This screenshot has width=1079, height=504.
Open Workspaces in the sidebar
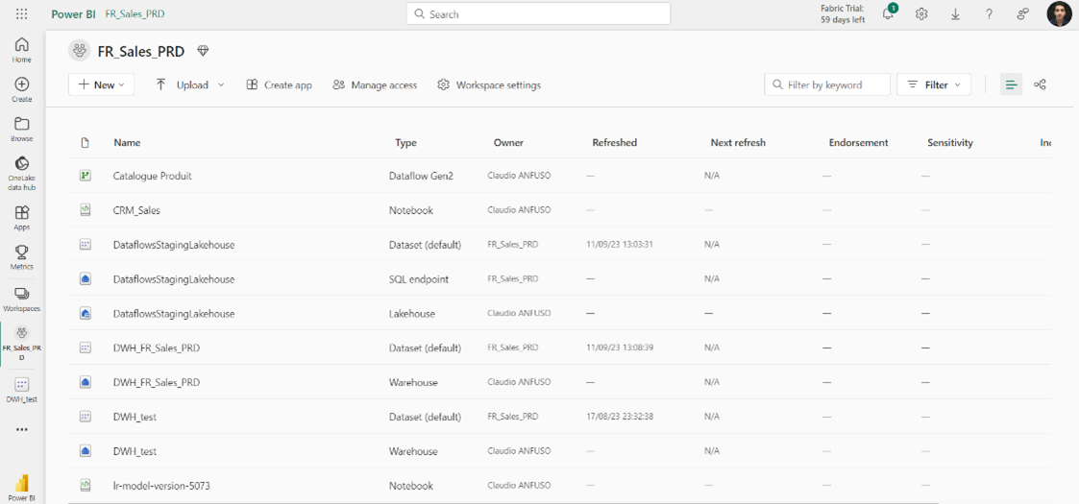(x=21, y=299)
